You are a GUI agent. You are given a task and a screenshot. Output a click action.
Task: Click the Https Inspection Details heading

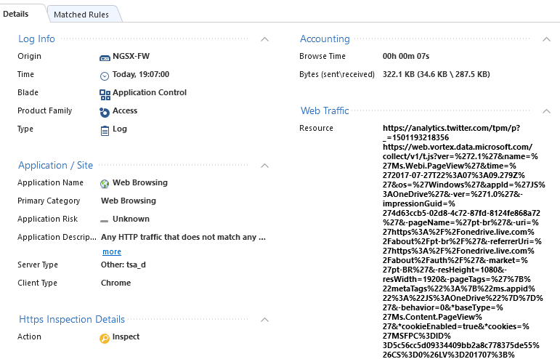pyautogui.click(x=72, y=319)
